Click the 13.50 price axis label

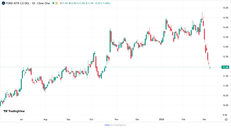225,37
